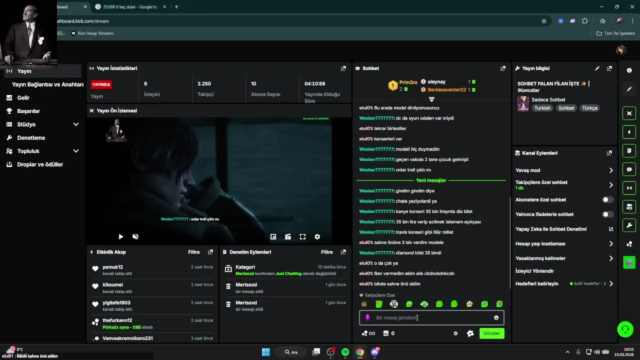The image size is (640, 360).
Task: Toggle channel actions icon in right sidebar
Action: coord(629,206)
